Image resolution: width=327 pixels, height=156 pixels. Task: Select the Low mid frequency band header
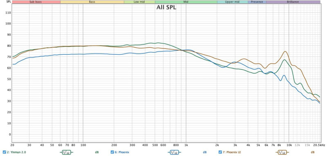[x=139, y=2]
